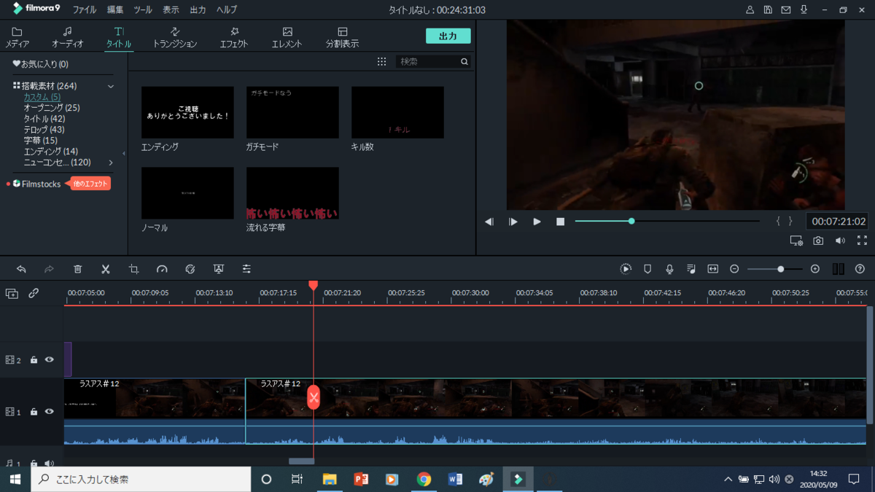Open the トランジション transitions tab
Screen dimensions: 875x492
175,37
